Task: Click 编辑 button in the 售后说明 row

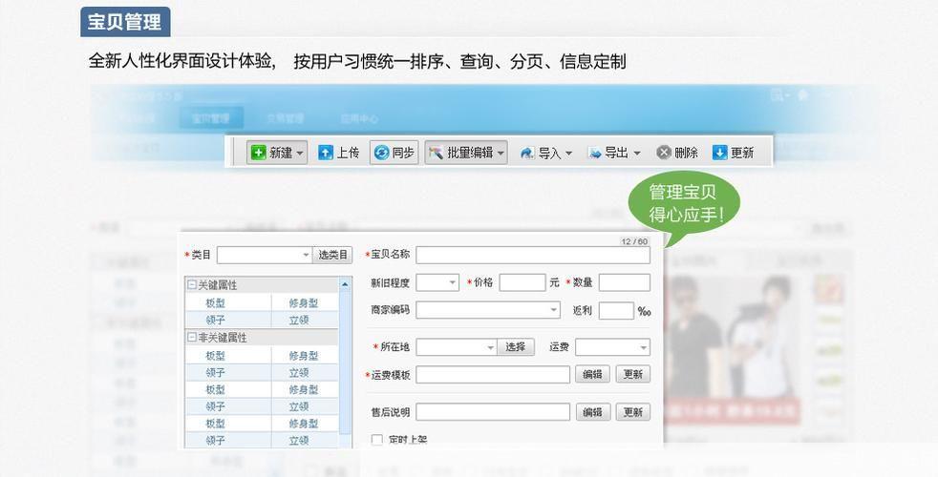Action: coord(593,412)
